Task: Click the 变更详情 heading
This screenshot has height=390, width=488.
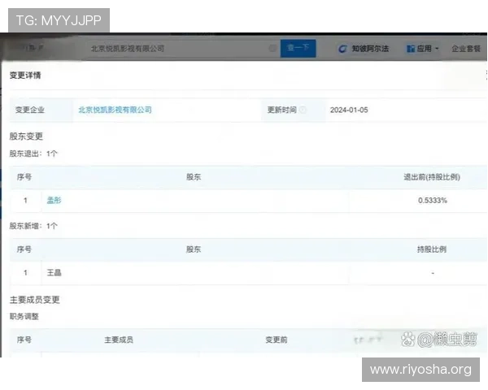Action: (x=25, y=76)
